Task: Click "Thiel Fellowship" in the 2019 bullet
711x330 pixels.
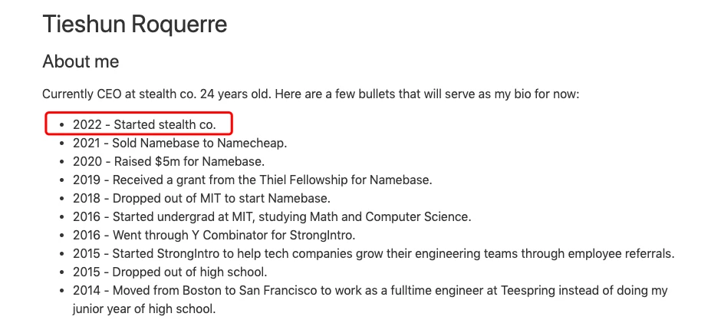Action: (296, 180)
